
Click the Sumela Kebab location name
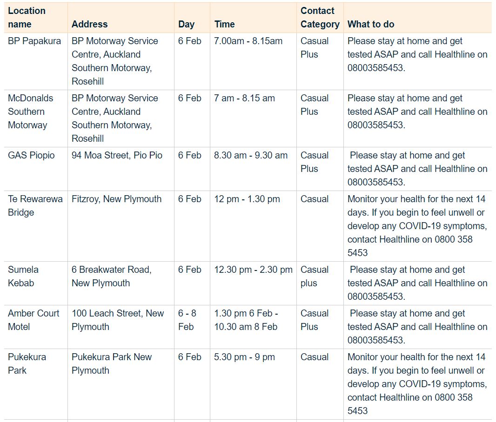point(23,276)
